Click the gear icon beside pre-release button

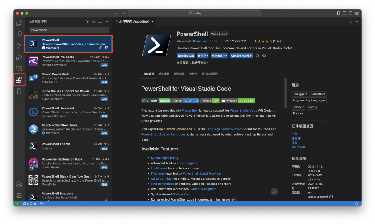click(264, 56)
